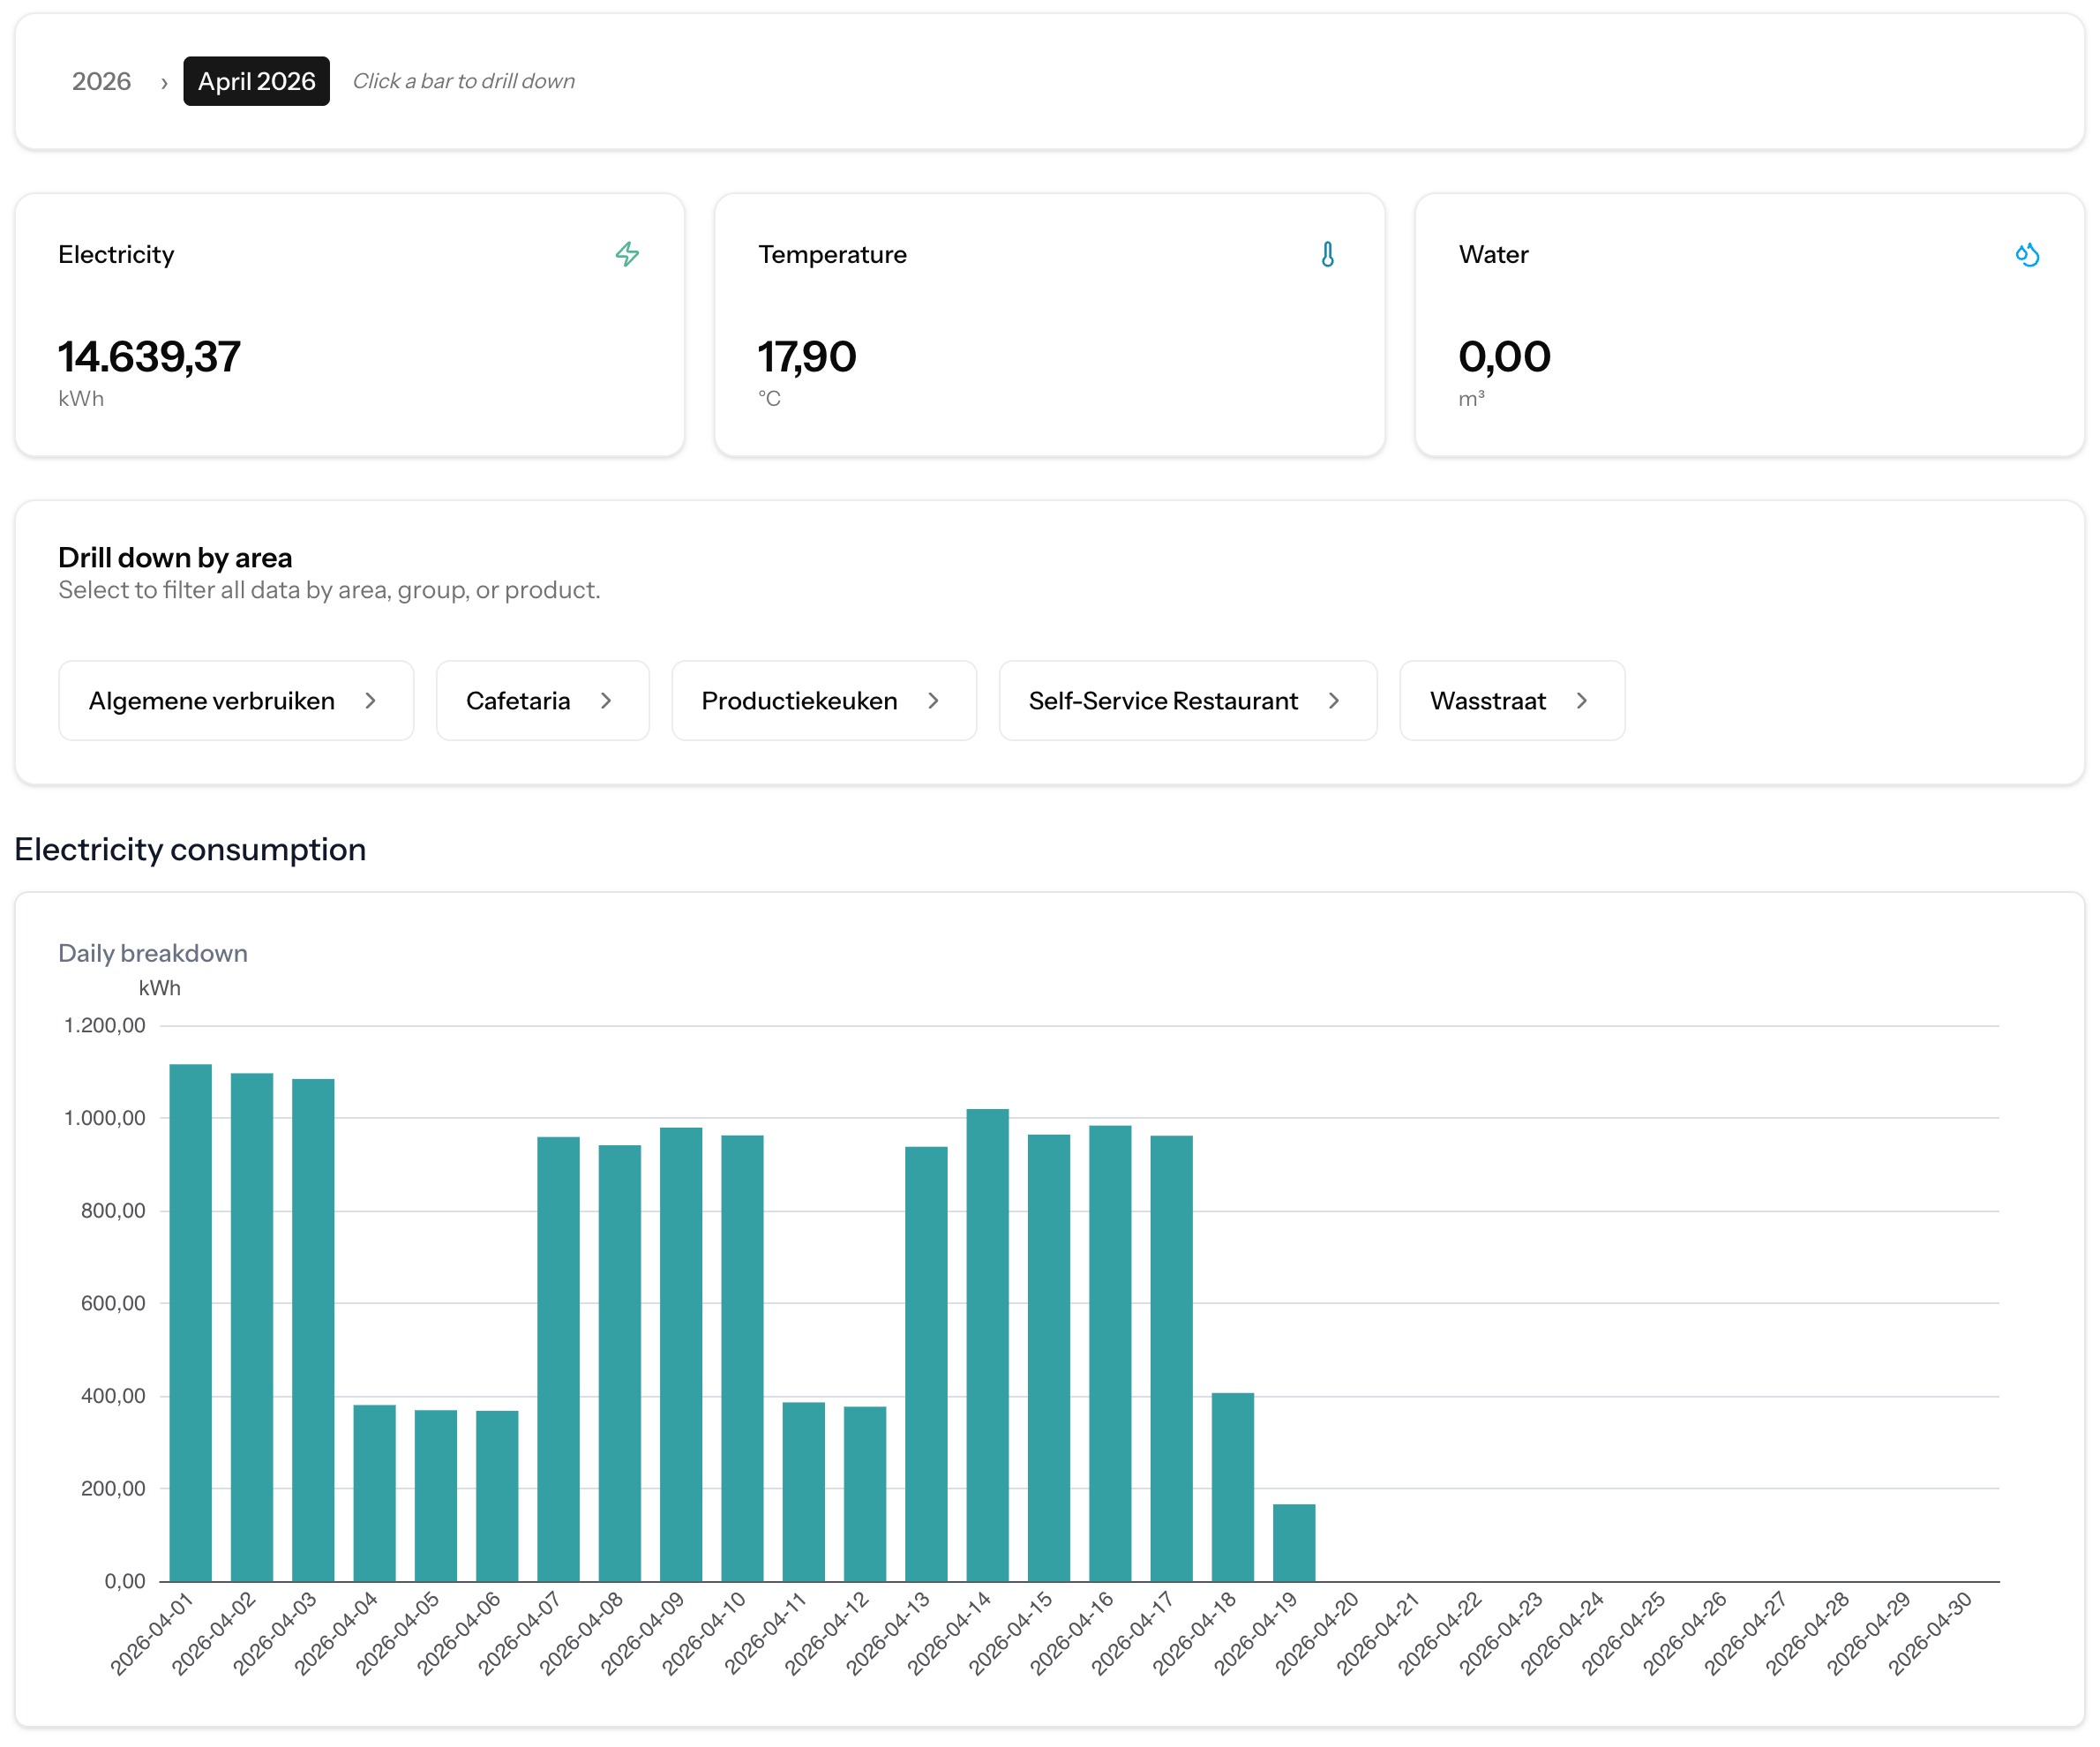Expand the Wasstraat chevron
2100x1747 pixels.
1582,701
